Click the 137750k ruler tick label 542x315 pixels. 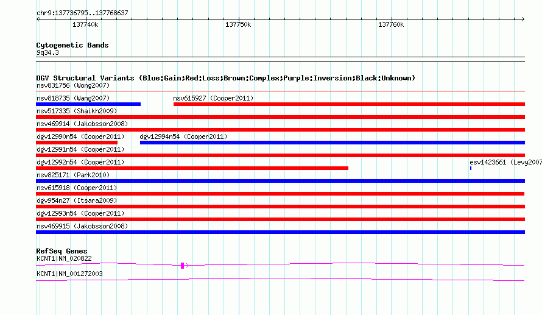238,24
